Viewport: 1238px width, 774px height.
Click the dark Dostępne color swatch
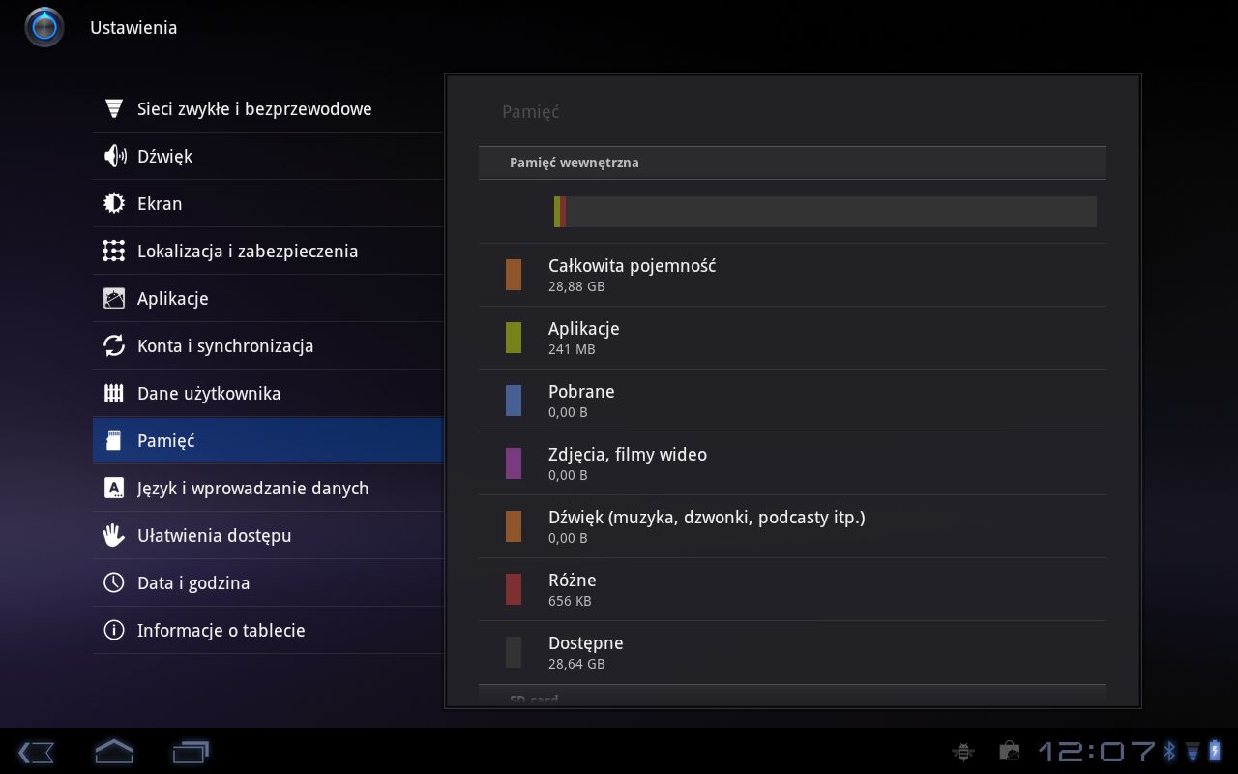514,652
